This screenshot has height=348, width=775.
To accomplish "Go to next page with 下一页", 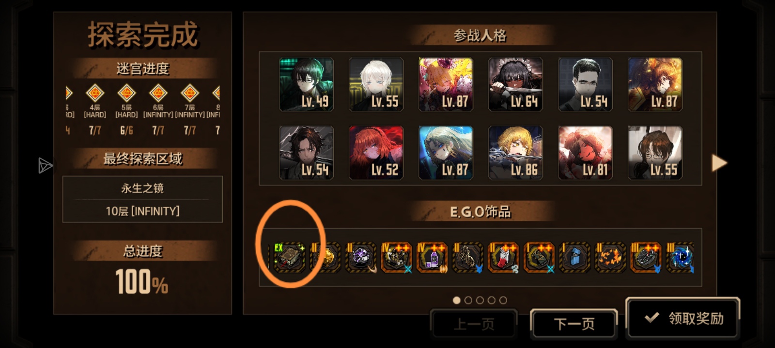I will click(x=574, y=323).
